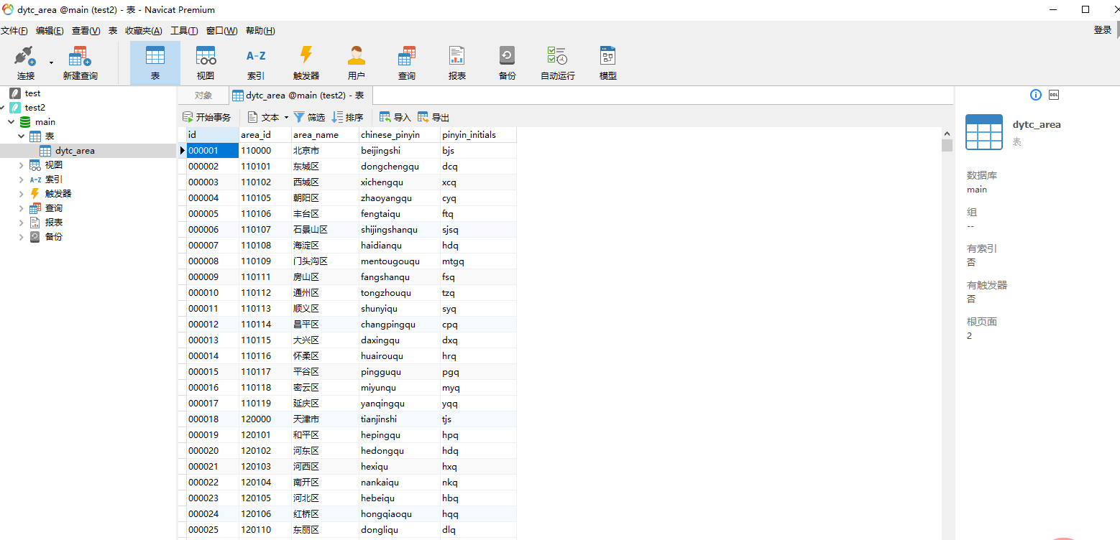Select the Table (表) toolbar button

[x=155, y=63]
